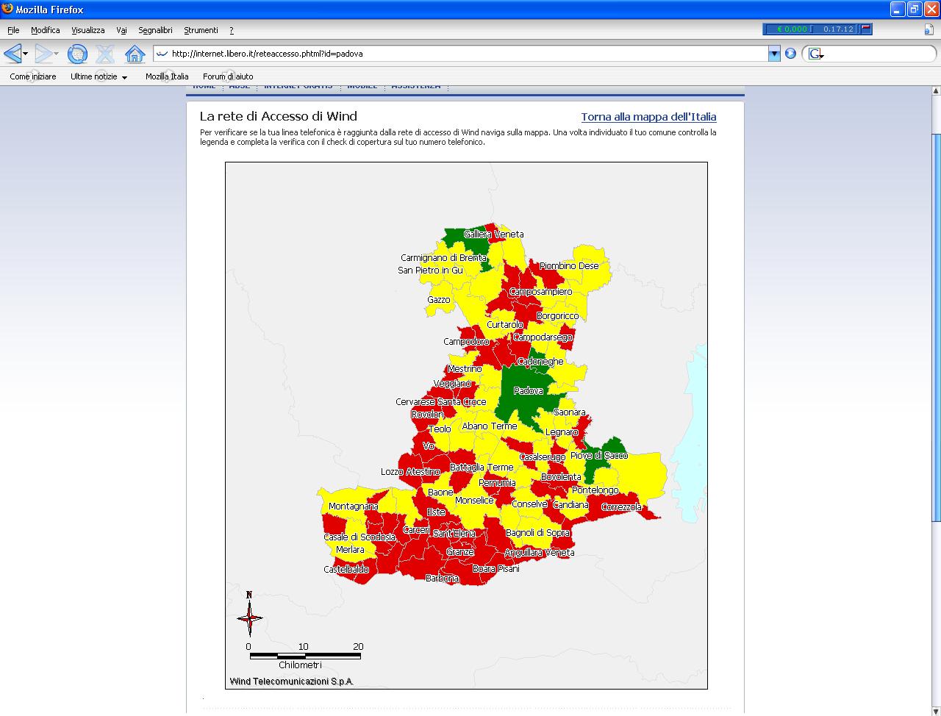Open the Visualizza menu
941x716 pixels.
[x=87, y=30]
